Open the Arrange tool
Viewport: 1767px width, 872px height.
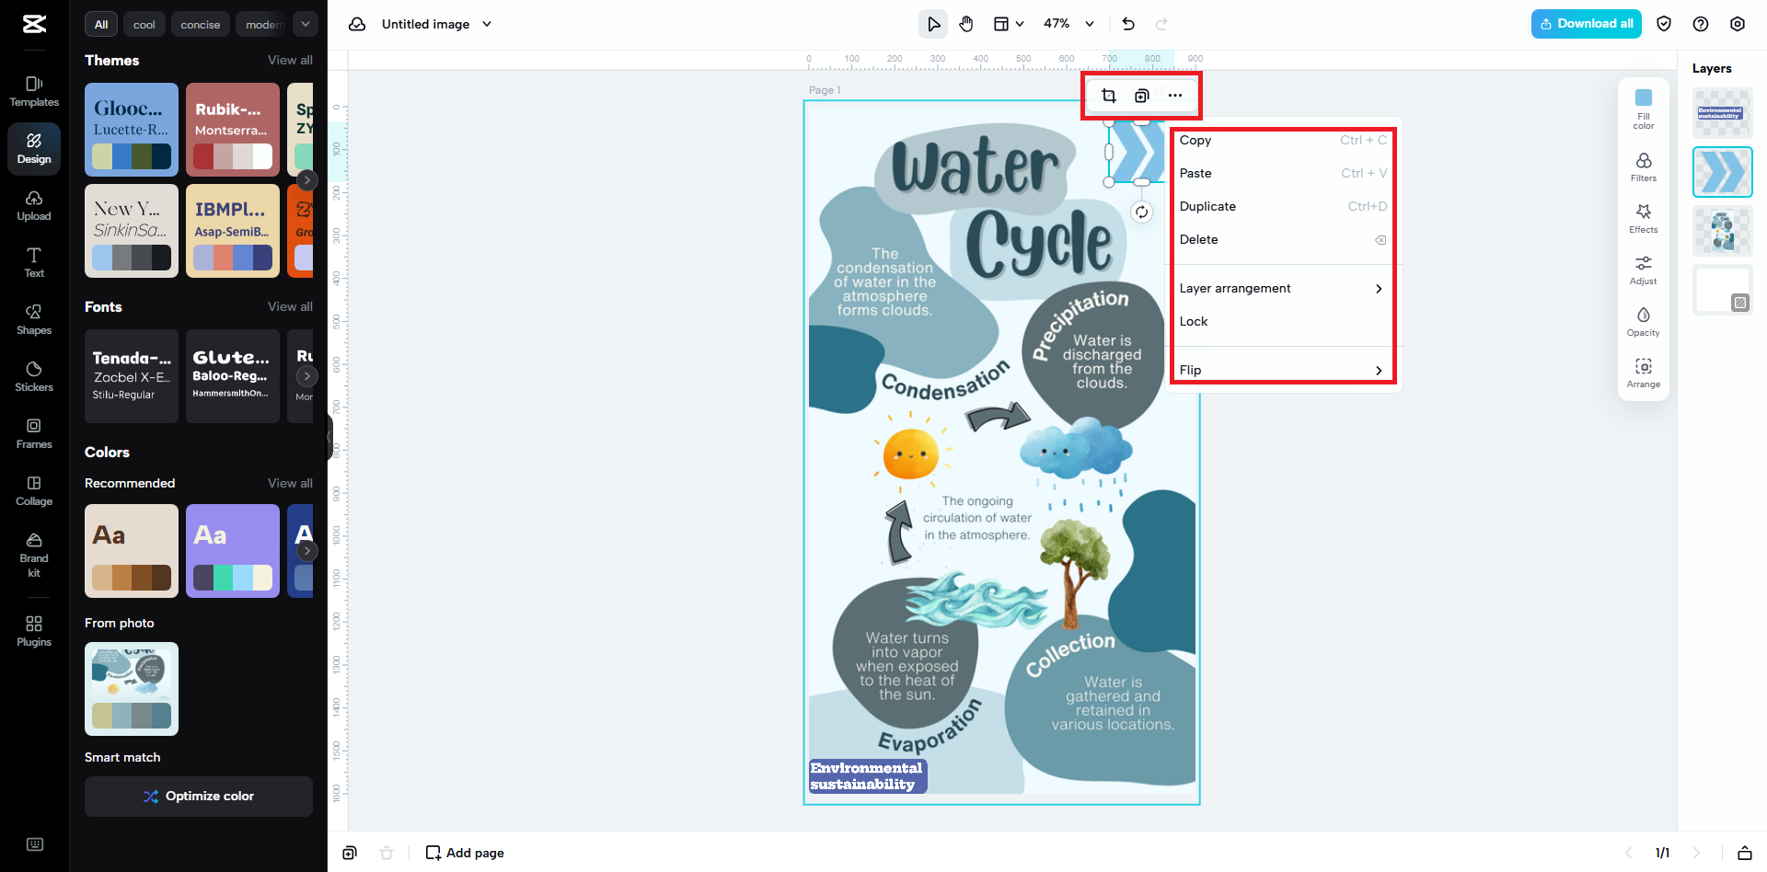coord(1644,373)
